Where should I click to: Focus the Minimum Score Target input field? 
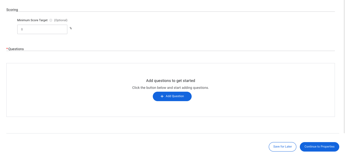(42, 29)
